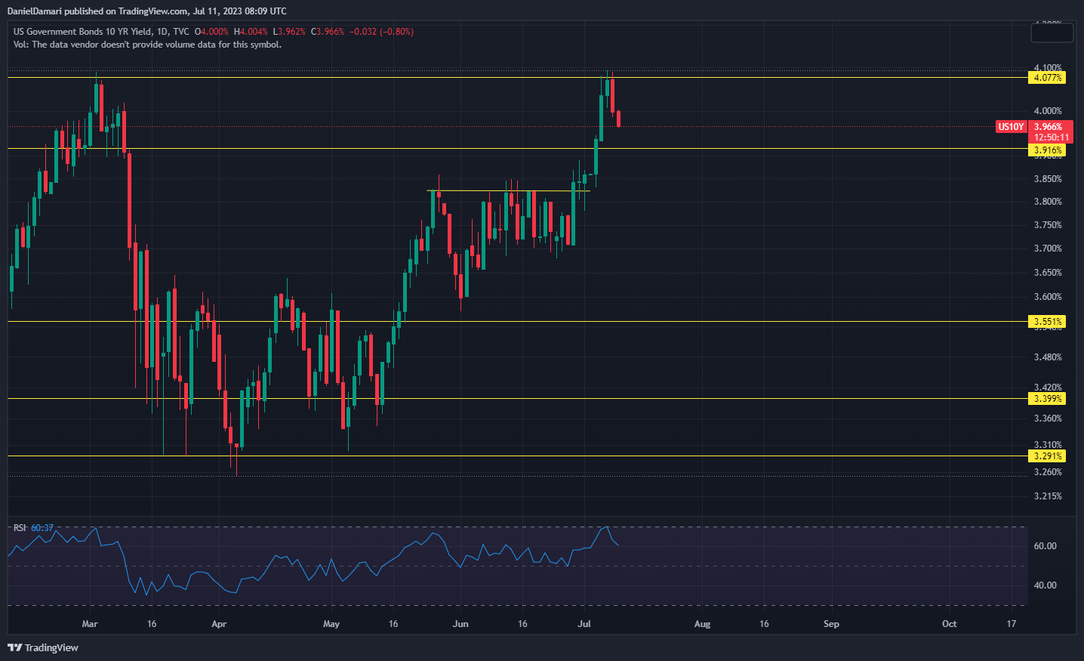Viewport: 1084px width, 661px height.
Task: Click the Jul label on time axis
Action: (584, 624)
